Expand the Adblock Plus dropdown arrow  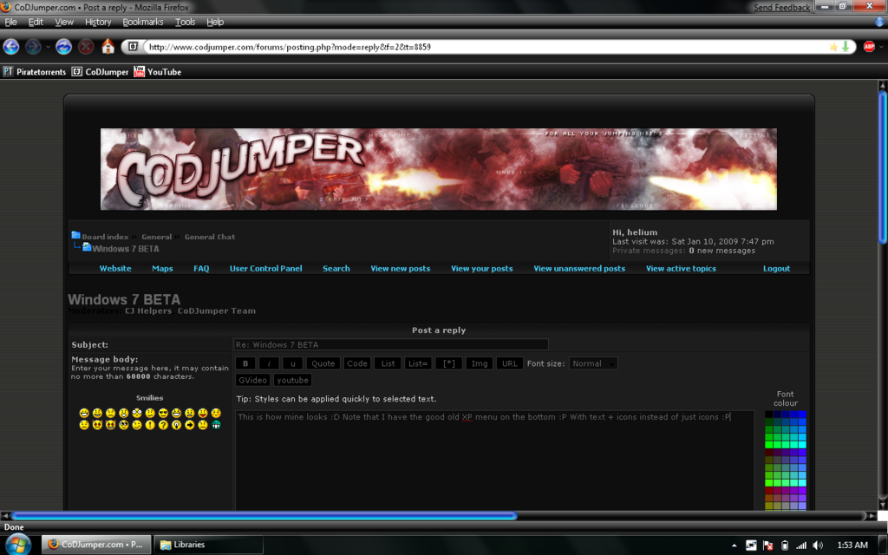pos(881,47)
